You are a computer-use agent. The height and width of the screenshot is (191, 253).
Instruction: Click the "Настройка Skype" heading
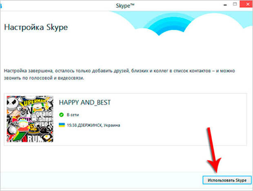tap(36, 27)
